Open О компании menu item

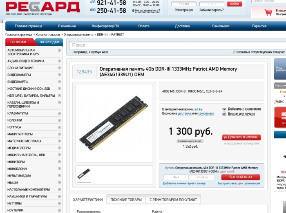pos(67,26)
